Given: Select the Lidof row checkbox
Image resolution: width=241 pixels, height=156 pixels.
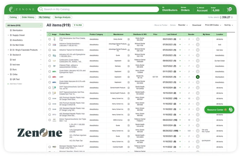Looking at the screenshot, I should tap(50, 77).
